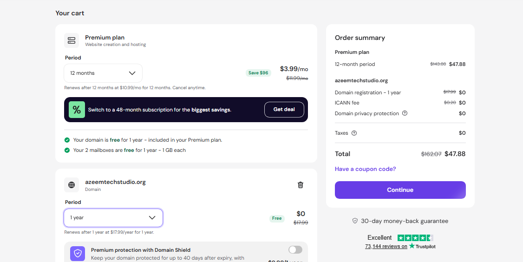
Task: Click the Trustpilot star rating graphic
Action: pyautogui.click(x=415, y=238)
